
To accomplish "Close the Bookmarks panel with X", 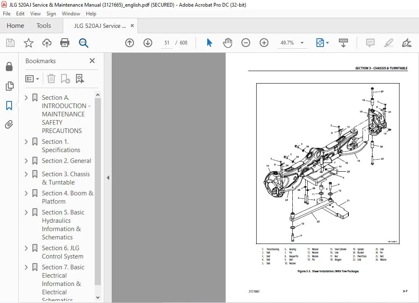I will click(92, 61).
